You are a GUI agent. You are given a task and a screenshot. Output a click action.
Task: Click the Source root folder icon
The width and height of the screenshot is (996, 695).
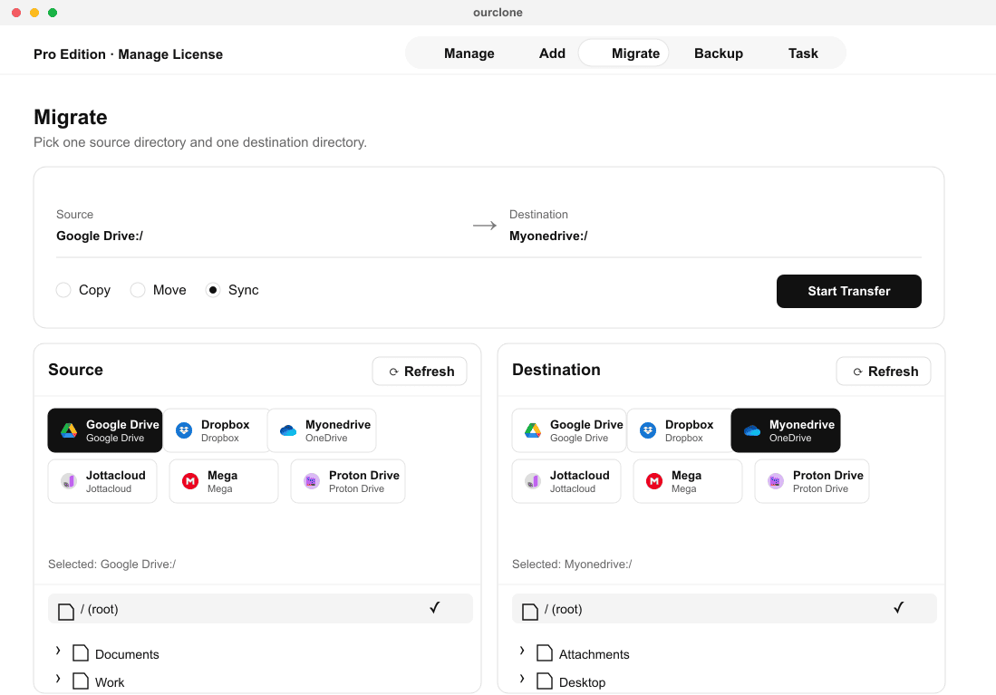pos(66,611)
